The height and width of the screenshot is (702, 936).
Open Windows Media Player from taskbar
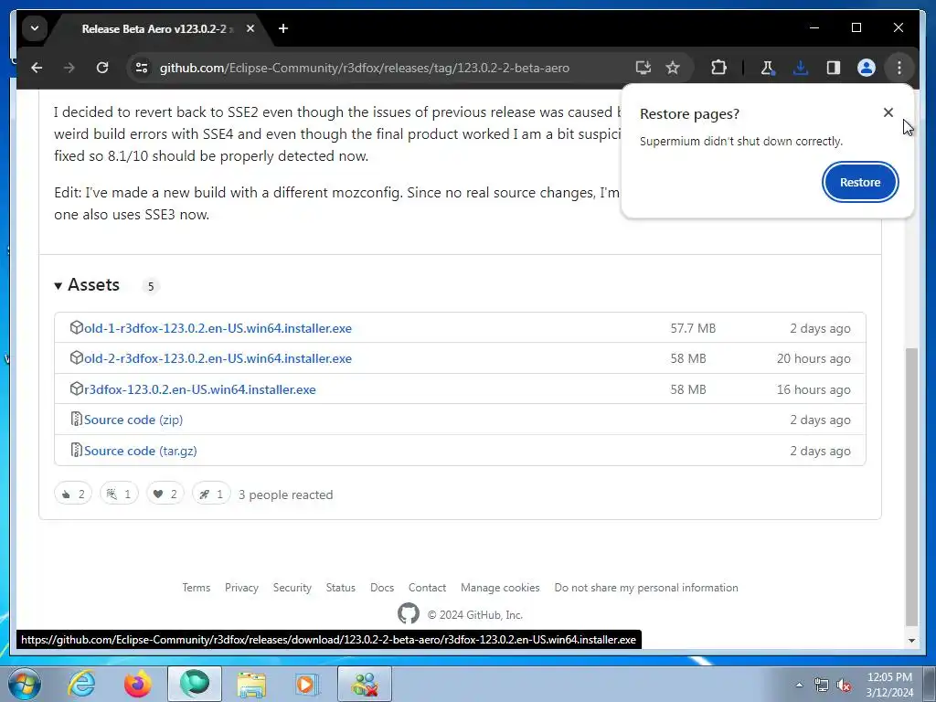pyautogui.click(x=307, y=684)
